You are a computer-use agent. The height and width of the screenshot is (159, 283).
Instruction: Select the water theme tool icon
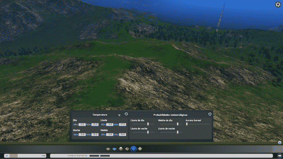pyautogui.click(x=115, y=149)
